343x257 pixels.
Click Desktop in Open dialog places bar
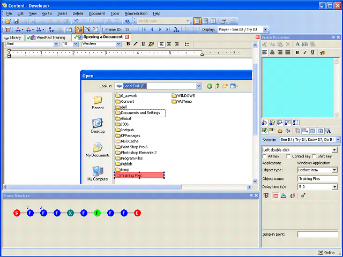[98, 126]
